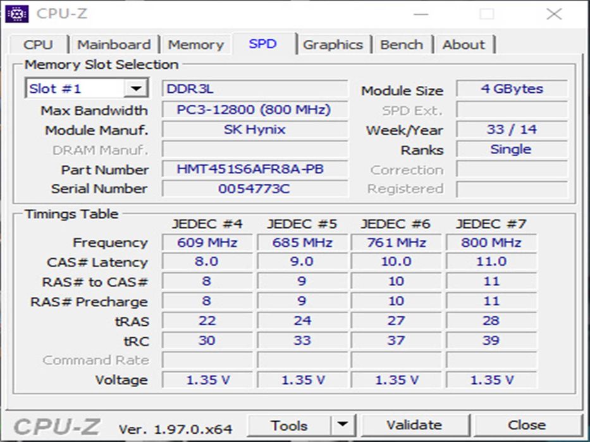Click the Max Bandwidth label
This screenshot has width=590, height=442.
pos(94,110)
